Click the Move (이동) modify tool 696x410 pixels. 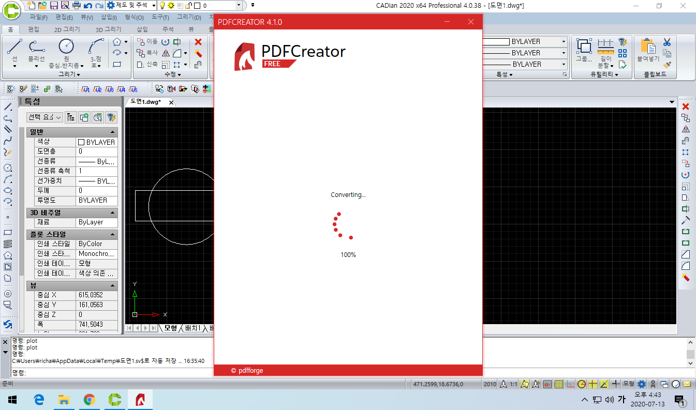[147, 41]
